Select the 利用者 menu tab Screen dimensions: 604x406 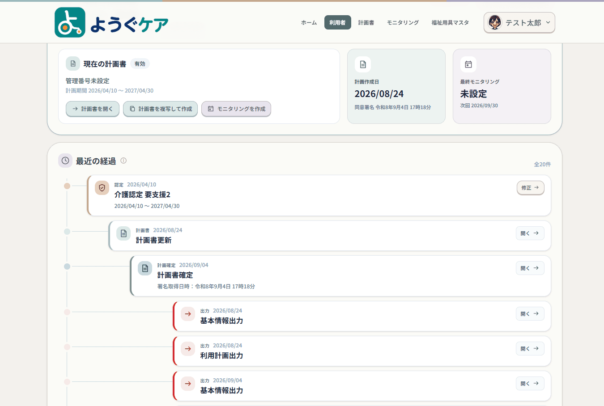[x=337, y=22]
